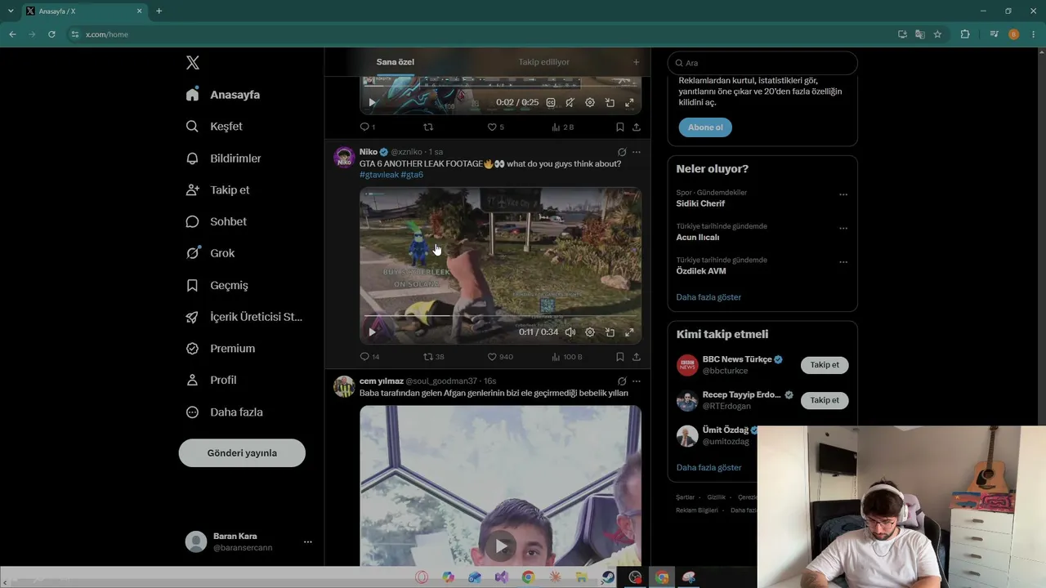Open Bildirimler in the sidebar
Image resolution: width=1046 pixels, height=588 pixels.
(x=223, y=158)
